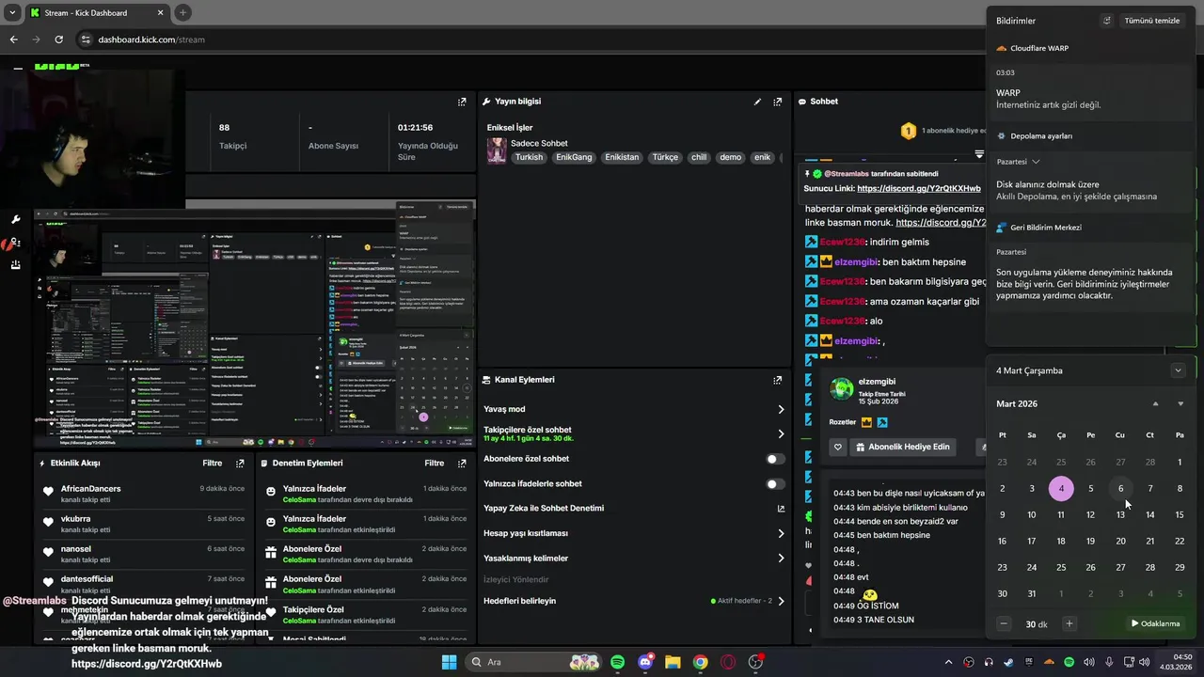Pop out the Yayın bilgisi panel

pyautogui.click(x=777, y=102)
